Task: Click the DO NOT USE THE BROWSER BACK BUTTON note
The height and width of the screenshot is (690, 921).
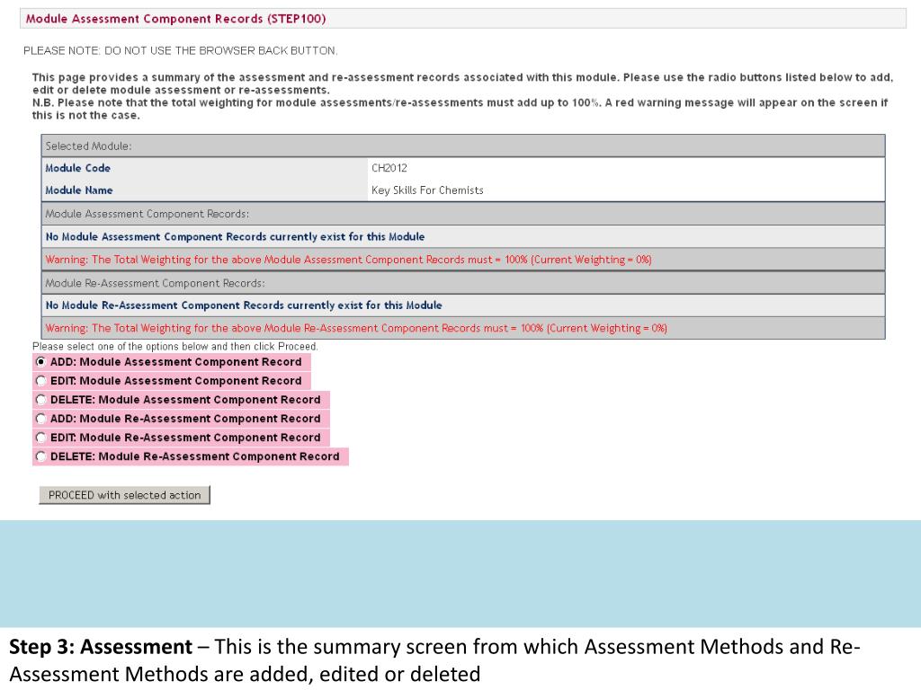Action: [x=180, y=51]
